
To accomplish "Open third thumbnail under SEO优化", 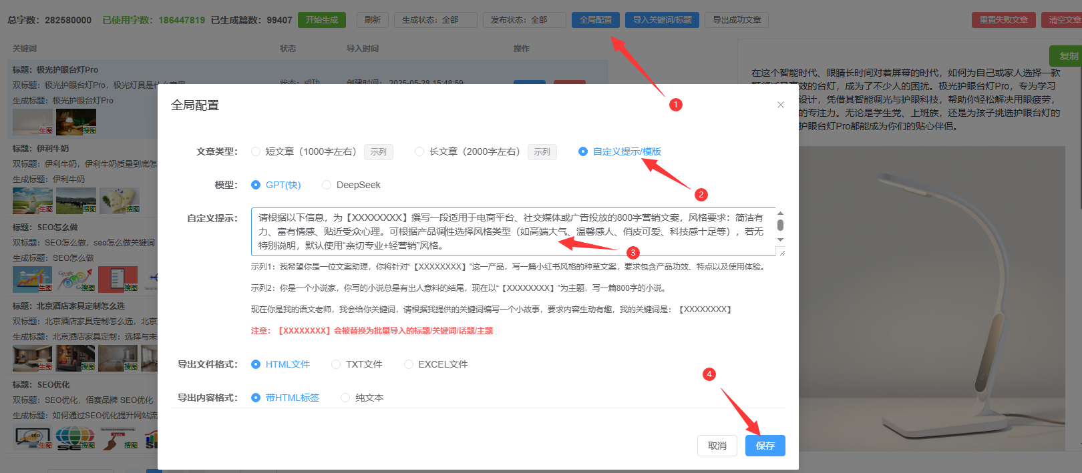I will tap(119, 438).
